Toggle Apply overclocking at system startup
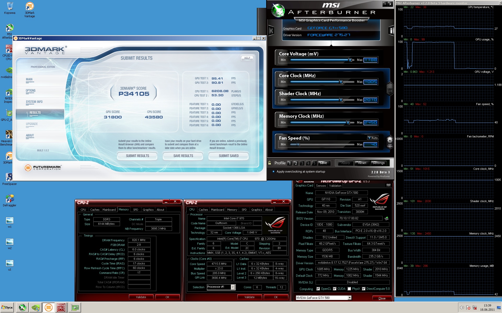Viewport: 502px width, 313px height. pyautogui.click(x=299, y=172)
